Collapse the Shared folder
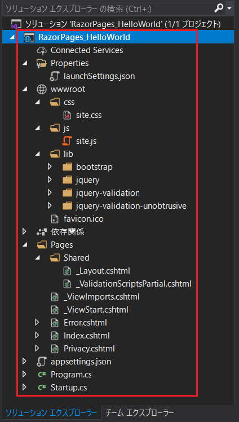The height and width of the screenshot is (422, 239). [38, 258]
